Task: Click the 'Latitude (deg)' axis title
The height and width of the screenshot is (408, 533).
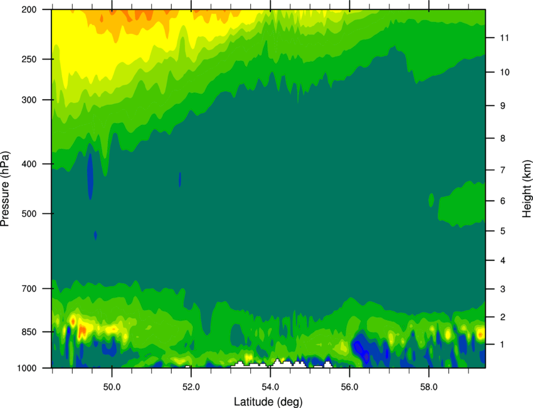Action: tap(268, 402)
